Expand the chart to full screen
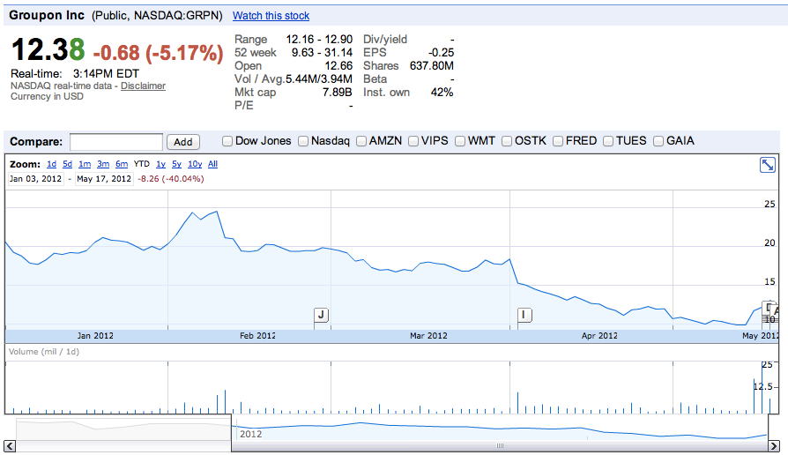This screenshot has height=455, width=788. (x=767, y=165)
